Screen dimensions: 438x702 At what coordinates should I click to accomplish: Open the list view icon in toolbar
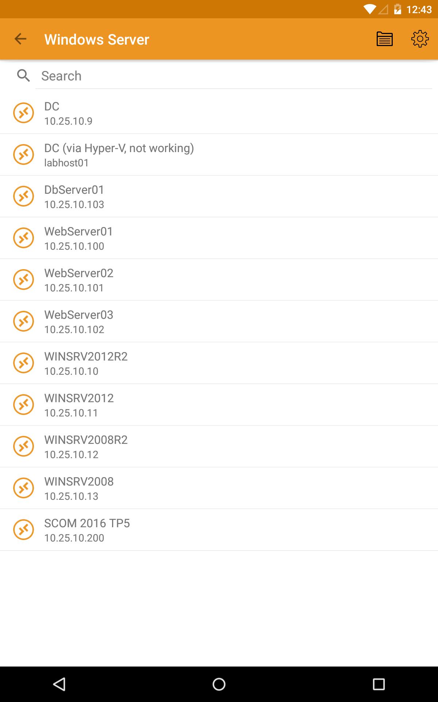(384, 39)
